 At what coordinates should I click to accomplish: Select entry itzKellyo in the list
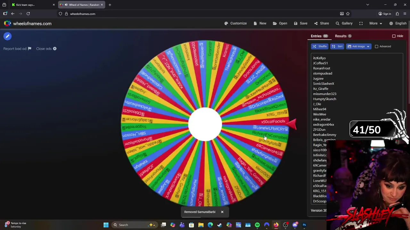click(x=319, y=58)
